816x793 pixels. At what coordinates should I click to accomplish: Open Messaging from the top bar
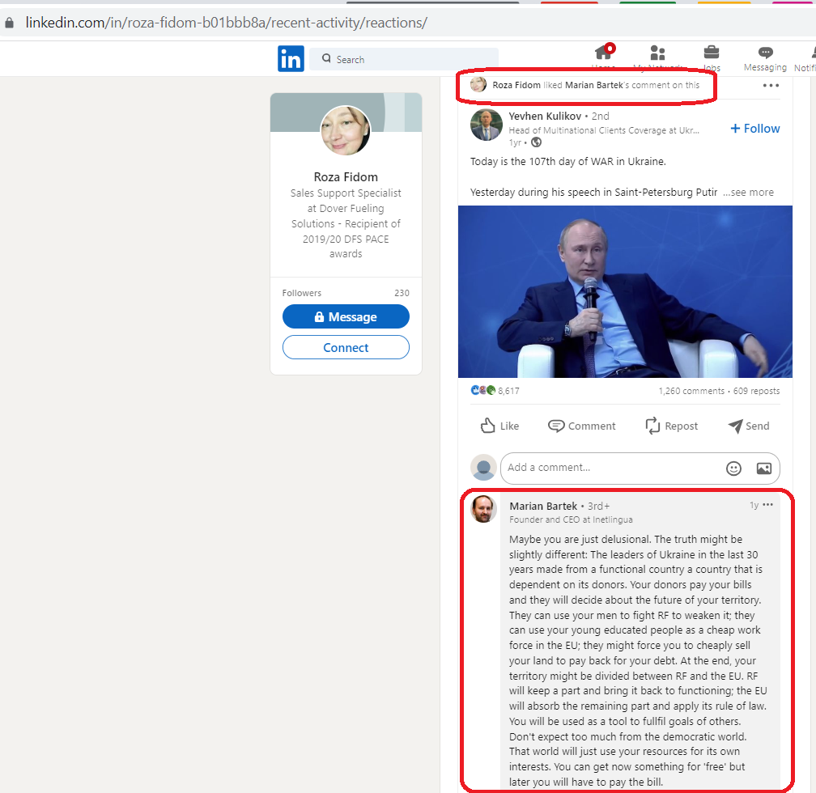point(765,58)
